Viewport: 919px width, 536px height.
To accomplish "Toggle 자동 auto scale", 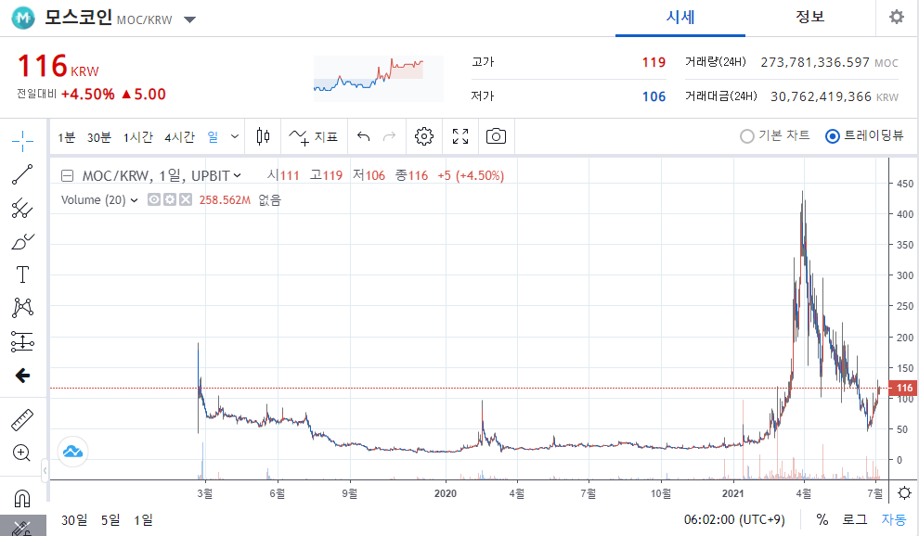I will (894, 519).
